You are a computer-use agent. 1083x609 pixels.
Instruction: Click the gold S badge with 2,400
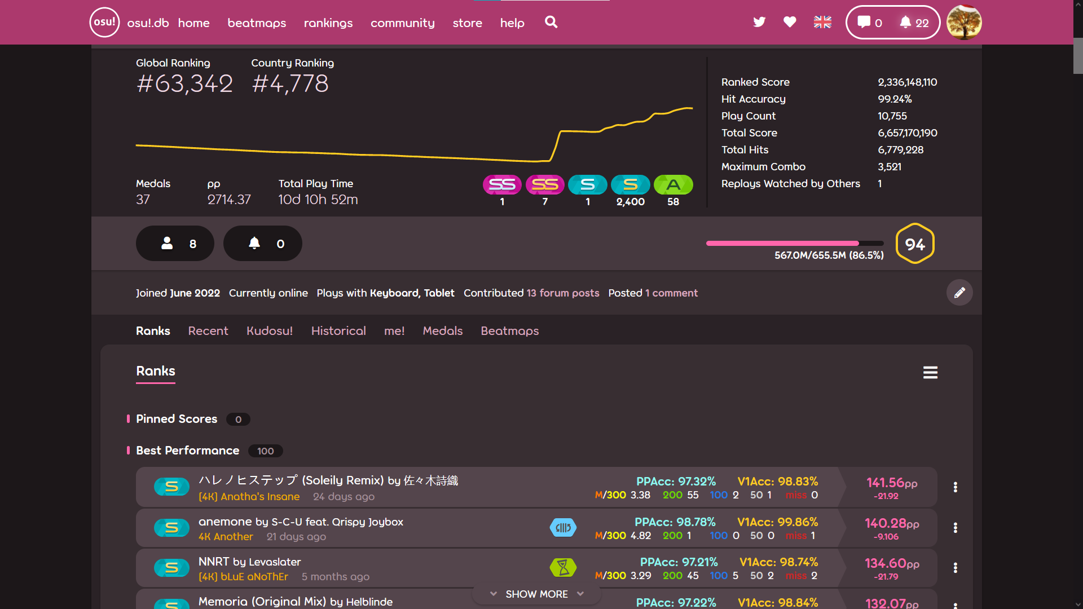[x=631, y=184]
